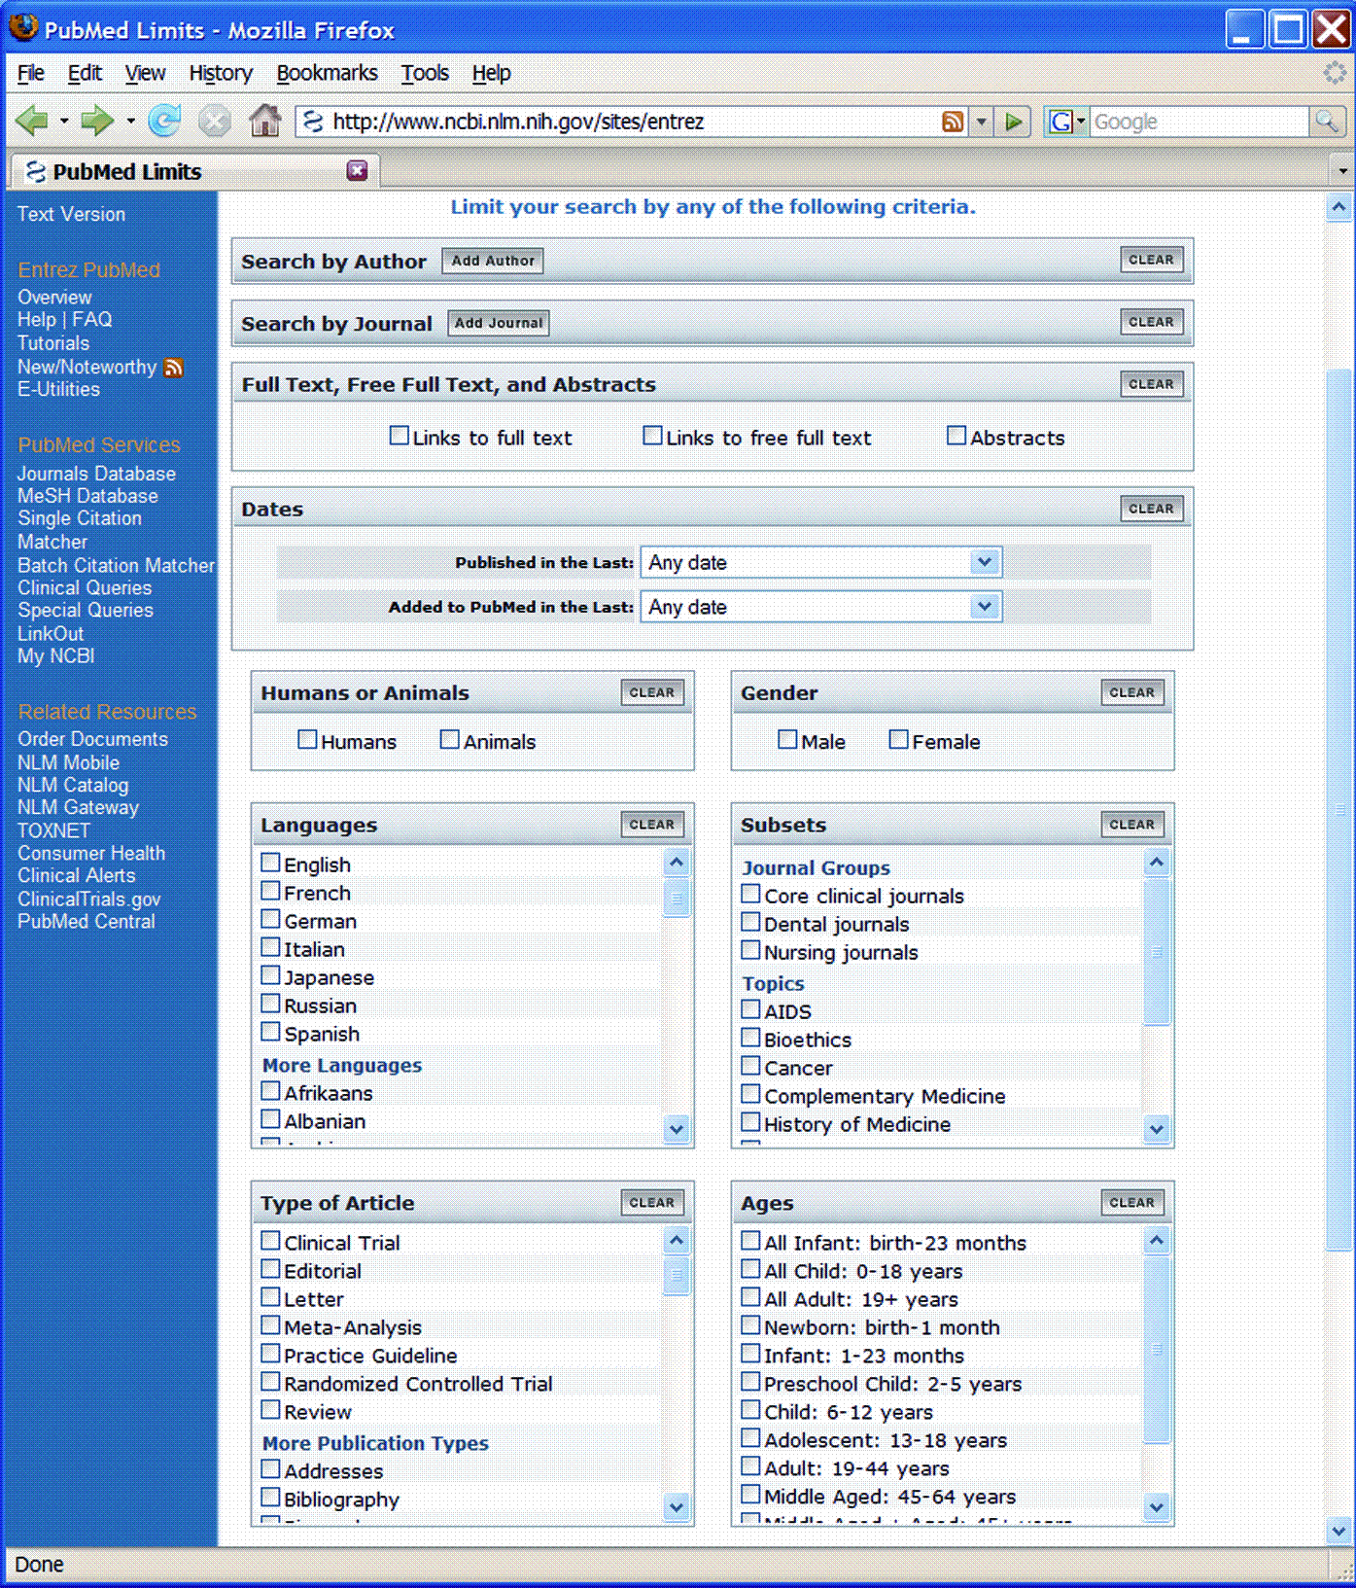Screen dimensions: 1356x1588
Task: Open the Bookmarks menu
Action: tap(327, 73)
